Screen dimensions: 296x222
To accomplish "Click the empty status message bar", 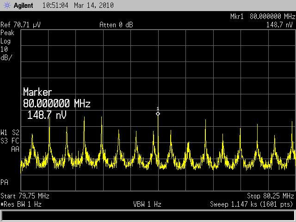I will pos(148,215).
